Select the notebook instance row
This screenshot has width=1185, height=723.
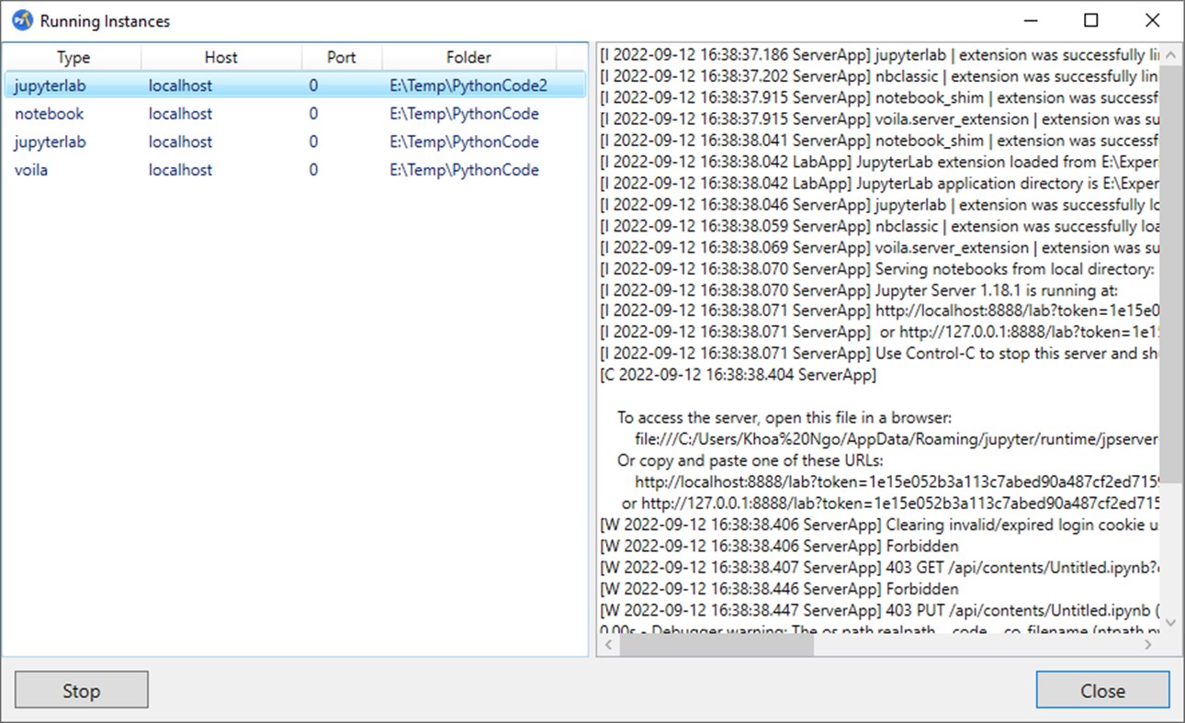(x=294, y=114)
